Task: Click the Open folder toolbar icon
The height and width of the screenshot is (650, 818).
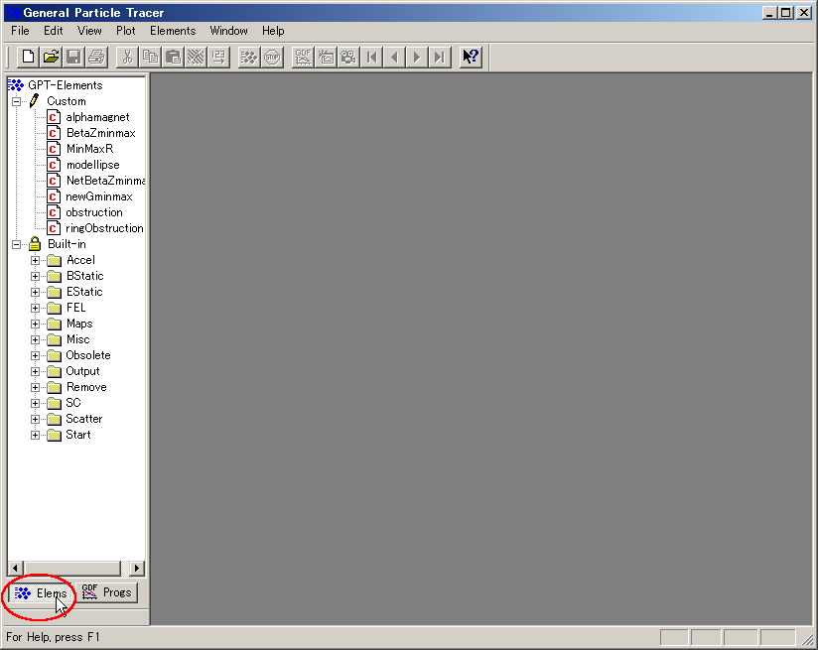Action: [x=52, y=57]
